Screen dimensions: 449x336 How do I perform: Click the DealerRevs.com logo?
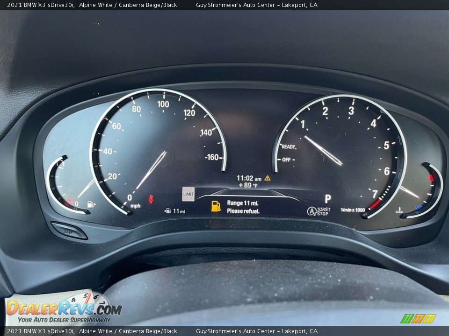coord(64,308)
